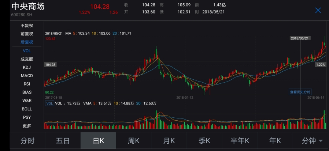
Task: Switch to 周K chart tab
Action: (x=134, y=141)
